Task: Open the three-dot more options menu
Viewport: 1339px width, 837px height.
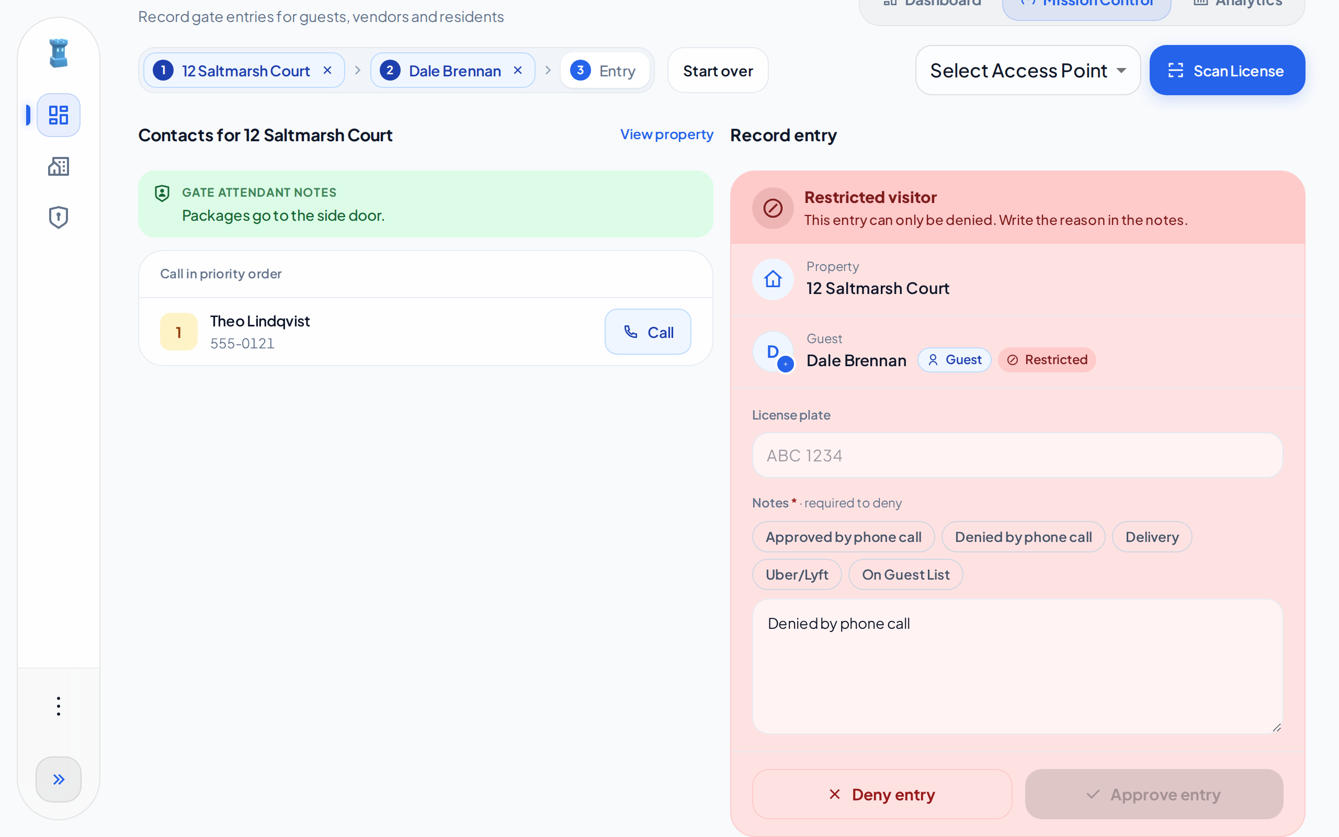Action: pos(59,706)
